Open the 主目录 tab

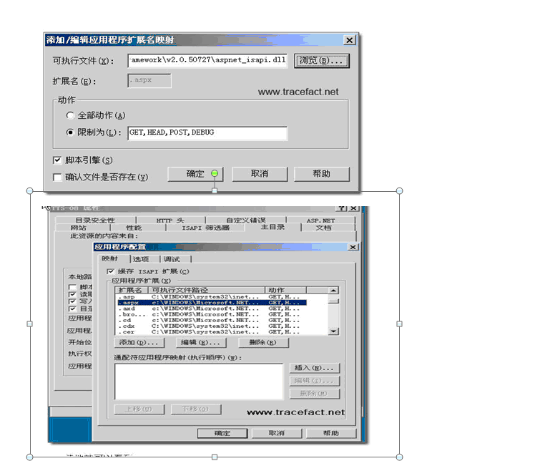tap(273, 227)
